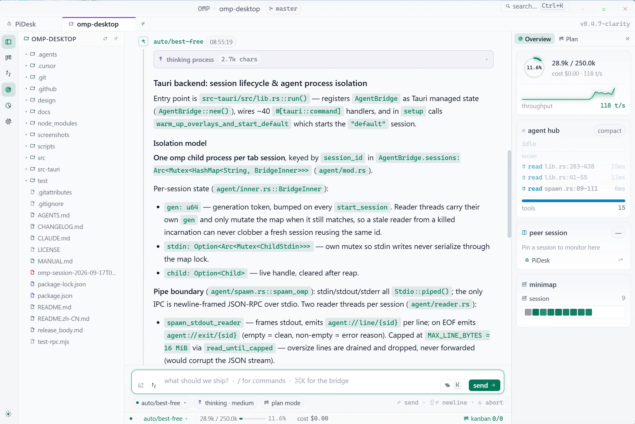Open status bar auto/best-free model dropdown

pos(165,418)
